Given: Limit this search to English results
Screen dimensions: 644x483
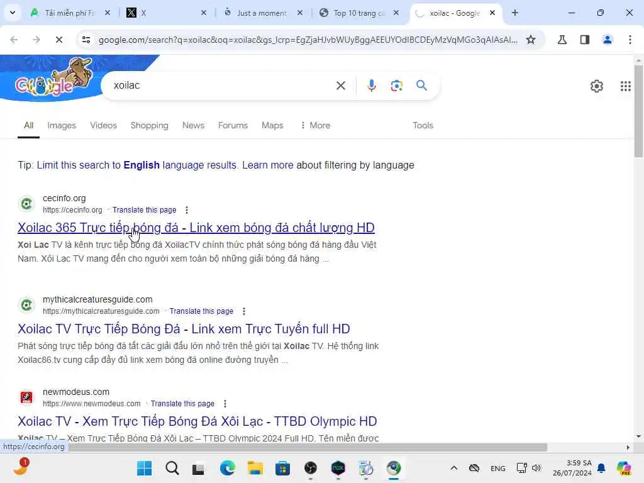Looking at the screenshot, I should click(x=136, y=165).
